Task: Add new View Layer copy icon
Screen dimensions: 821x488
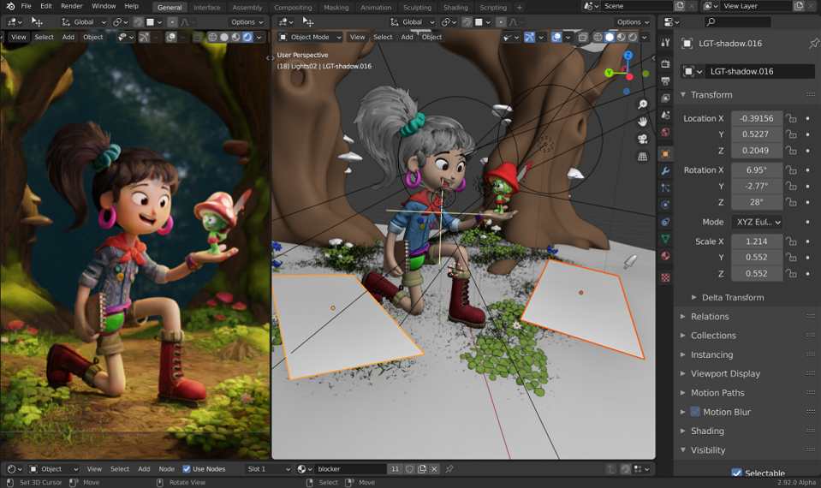Action: 799,6
